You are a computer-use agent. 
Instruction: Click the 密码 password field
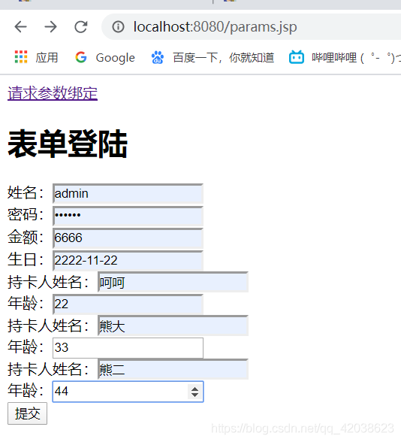point(128,216)
